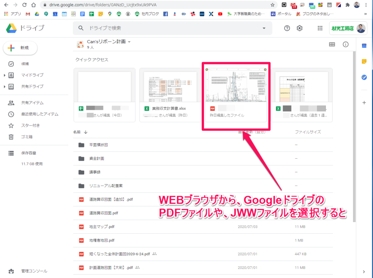The height and width of the screenshot is (278, 373).
Task: Select 道路買収図面.pdf file
Action: click(203, 213)
